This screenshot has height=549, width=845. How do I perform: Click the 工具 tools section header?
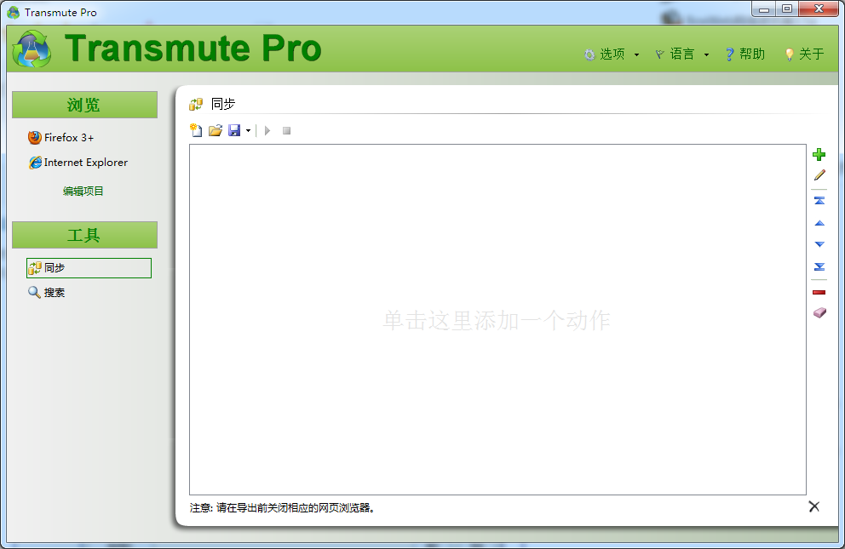point(84,235)
